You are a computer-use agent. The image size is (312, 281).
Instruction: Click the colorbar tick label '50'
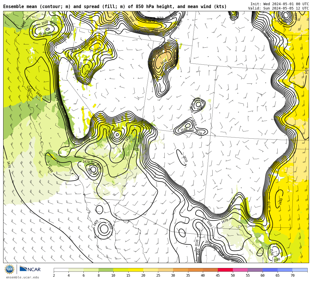click(233, 276)
